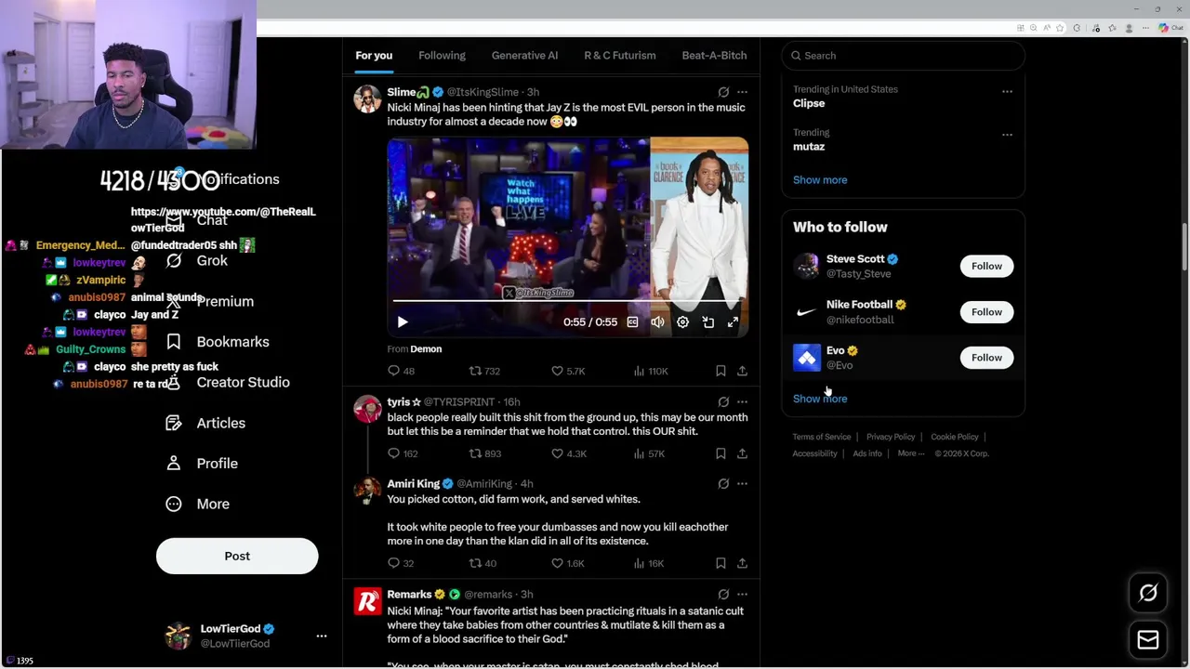Share Slime's post
The height and width of the screenshot is (669, 1190).
[x=742, y=371]
